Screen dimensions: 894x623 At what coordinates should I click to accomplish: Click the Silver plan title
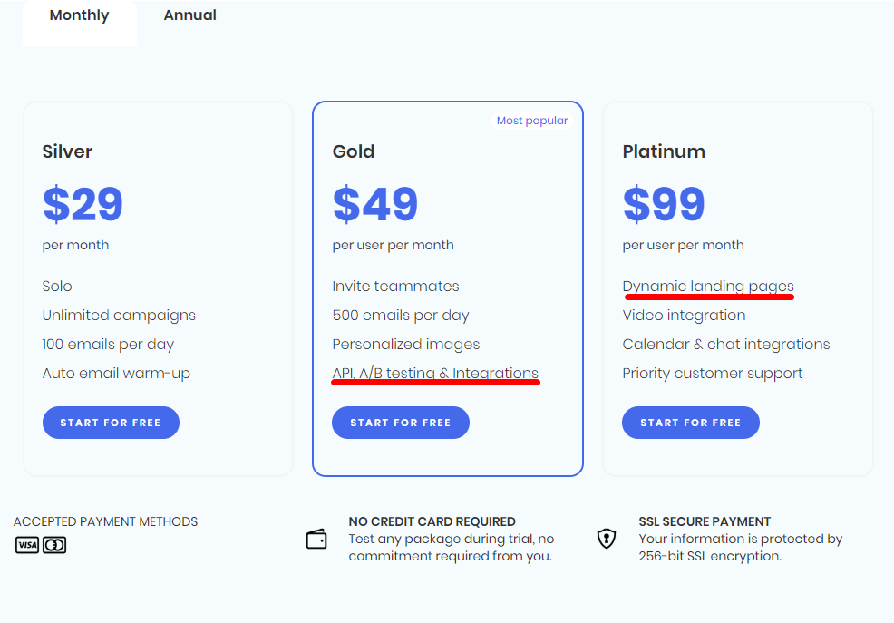tap(67, 151)
